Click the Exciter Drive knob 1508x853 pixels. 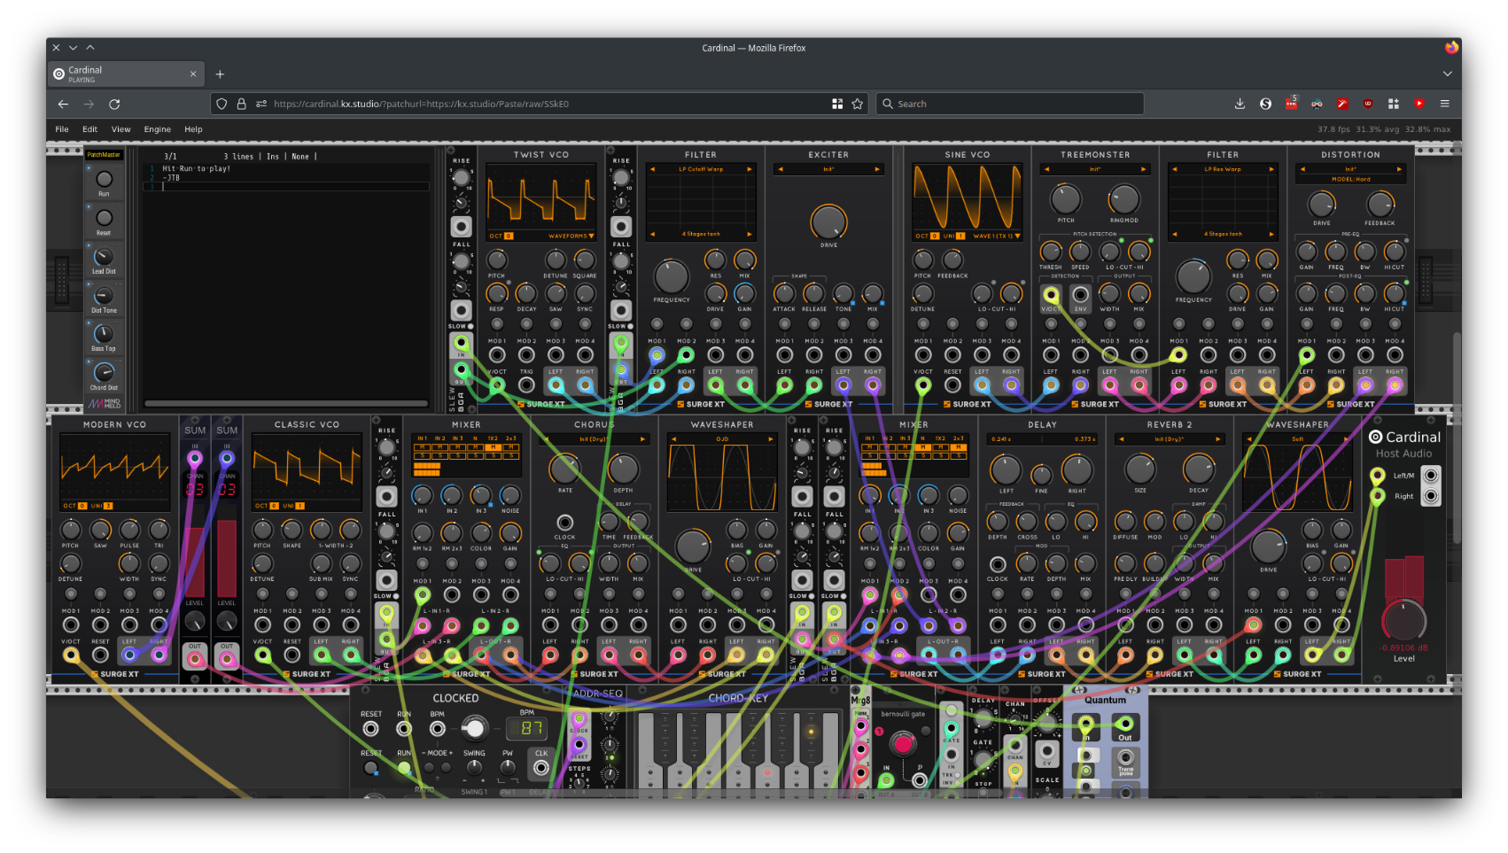pos(828,221)
